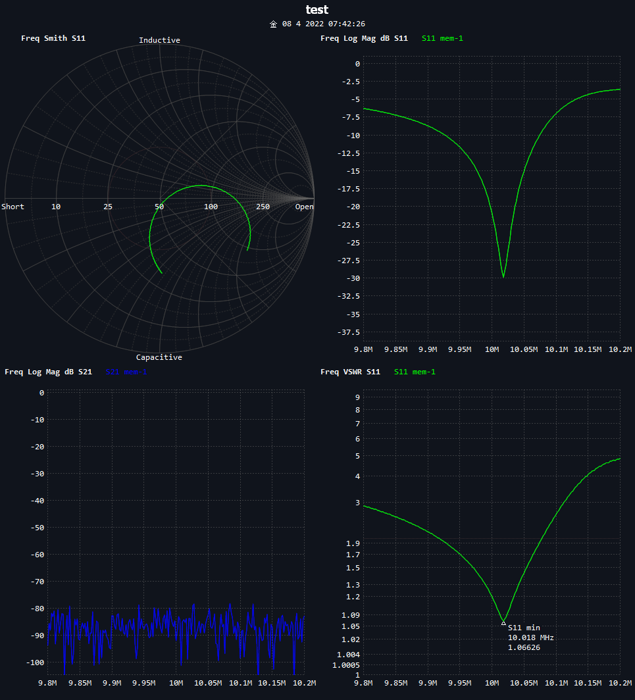Click the '1.004' tick on VSWR axis
Viewport: 635px width, 700px height.
click(x=348, y=655)
